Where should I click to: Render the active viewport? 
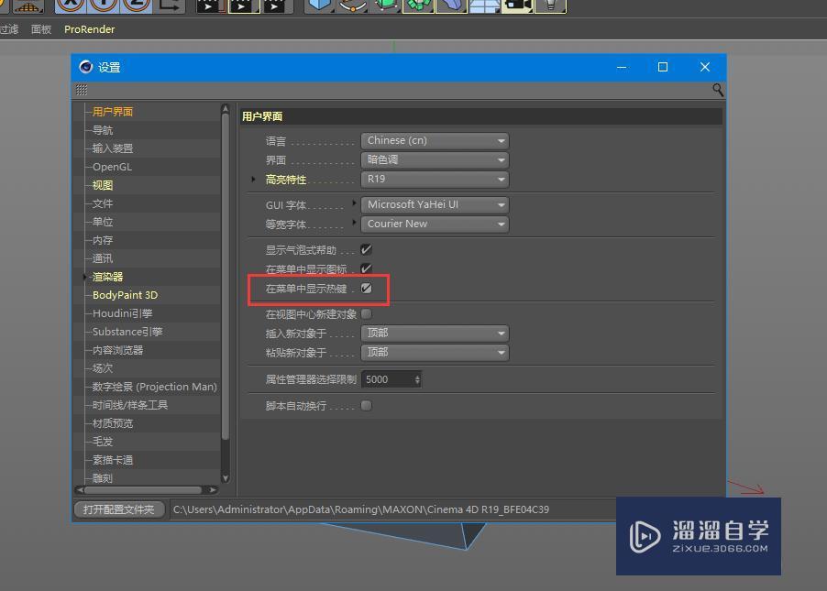[208, 5]
